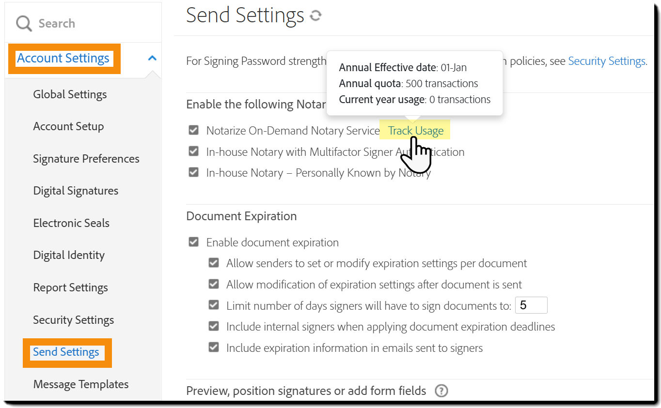Disable In-house Notary Personally Known checkbox
This screenshot has width=661, height=408.
pos(194,172)
